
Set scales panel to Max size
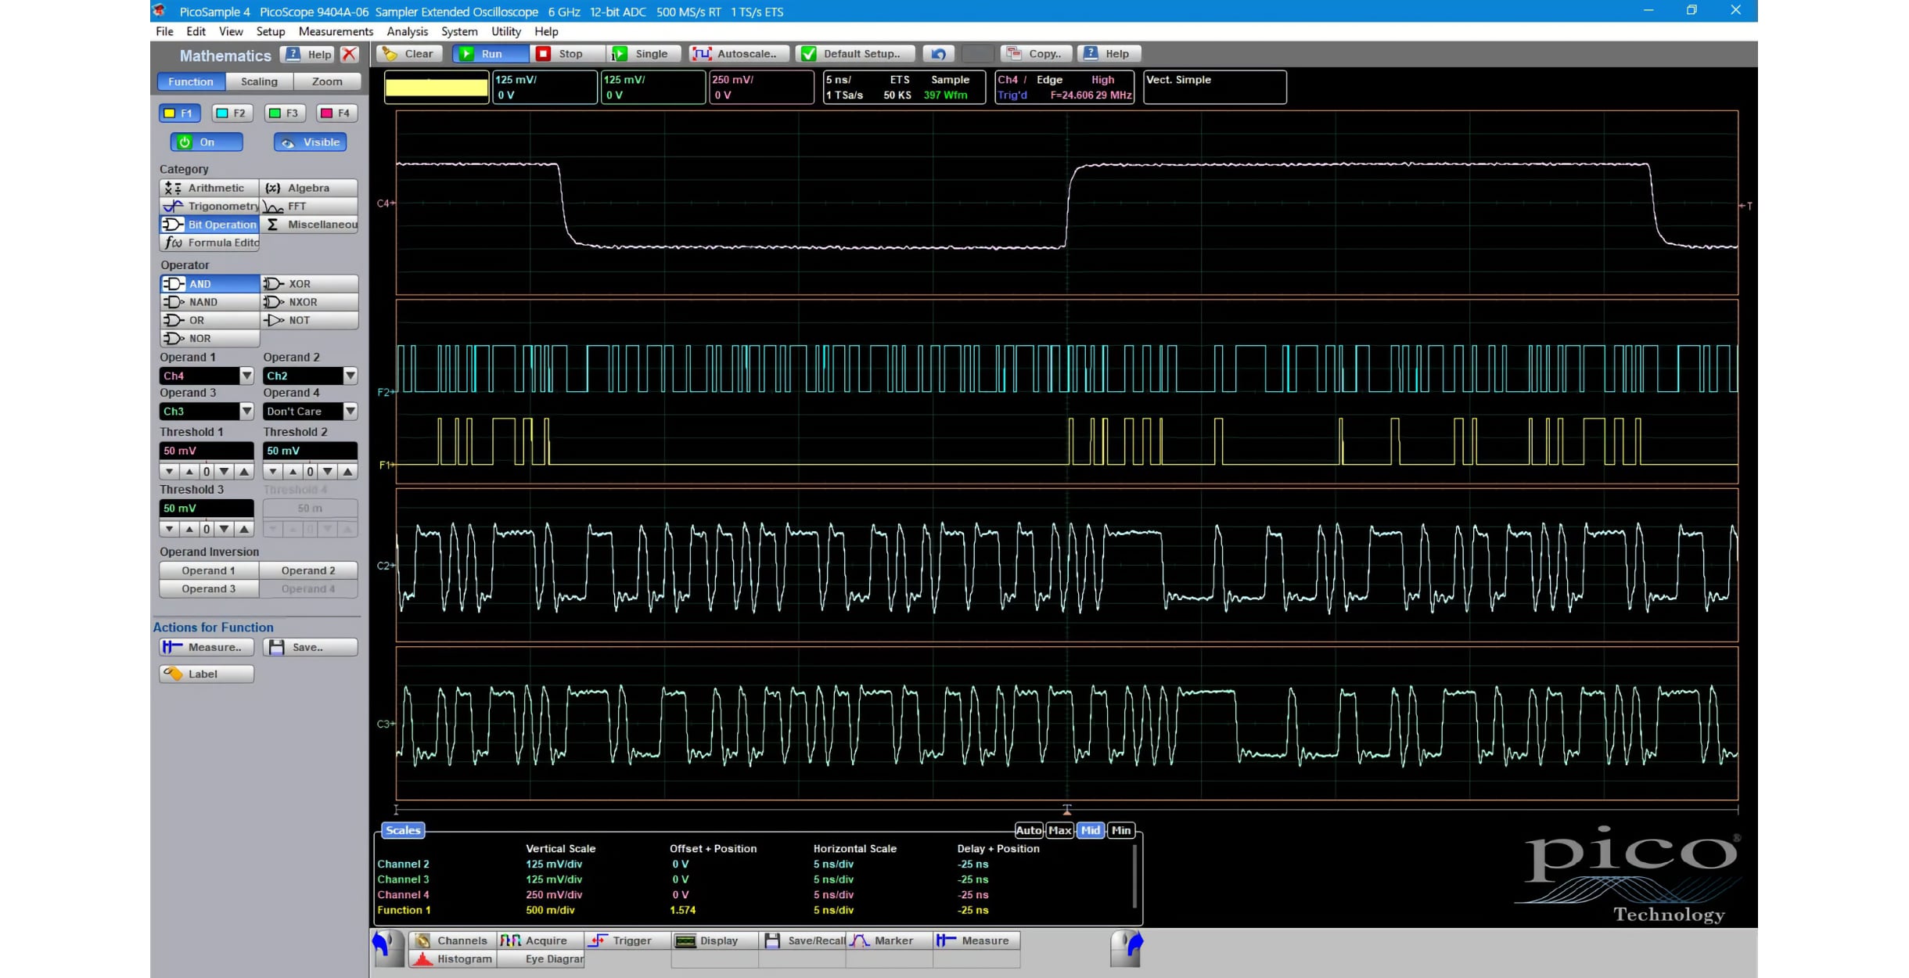(x=1060, y=830)
